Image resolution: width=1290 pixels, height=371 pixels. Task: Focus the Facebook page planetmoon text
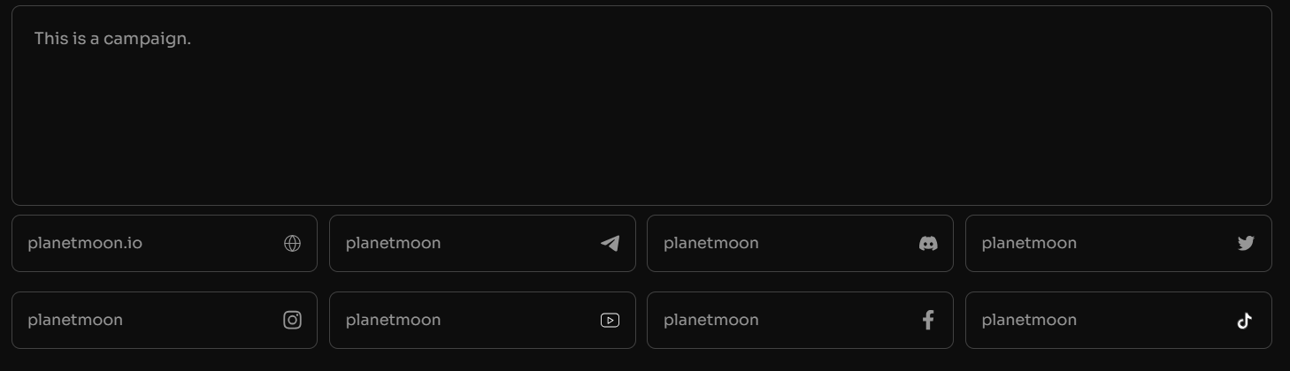point(710,321)
